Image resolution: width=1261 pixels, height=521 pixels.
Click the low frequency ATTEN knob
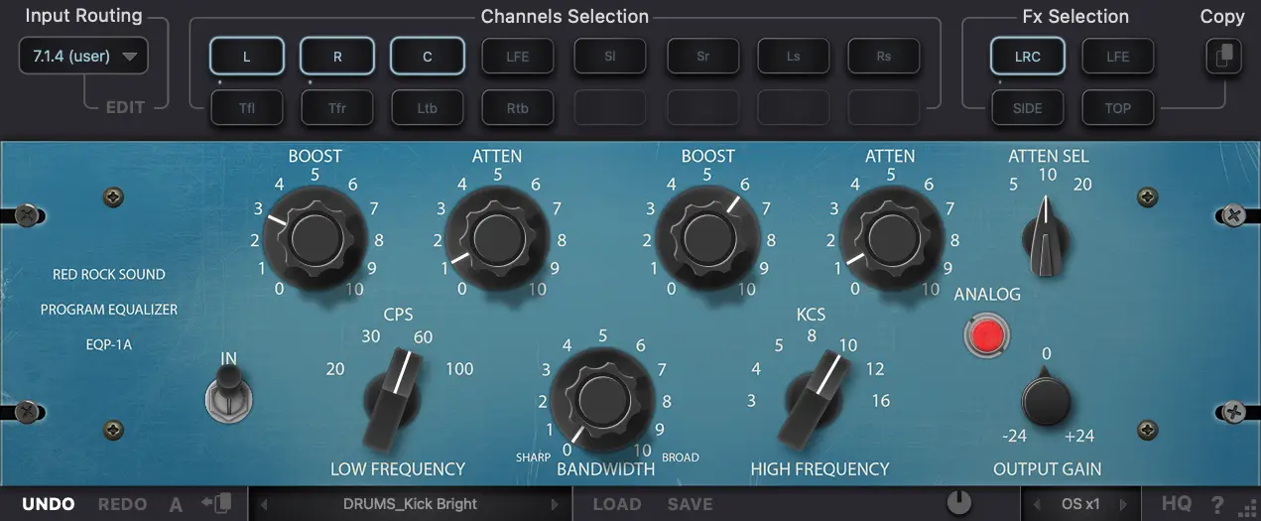click(x=496, y=237)
